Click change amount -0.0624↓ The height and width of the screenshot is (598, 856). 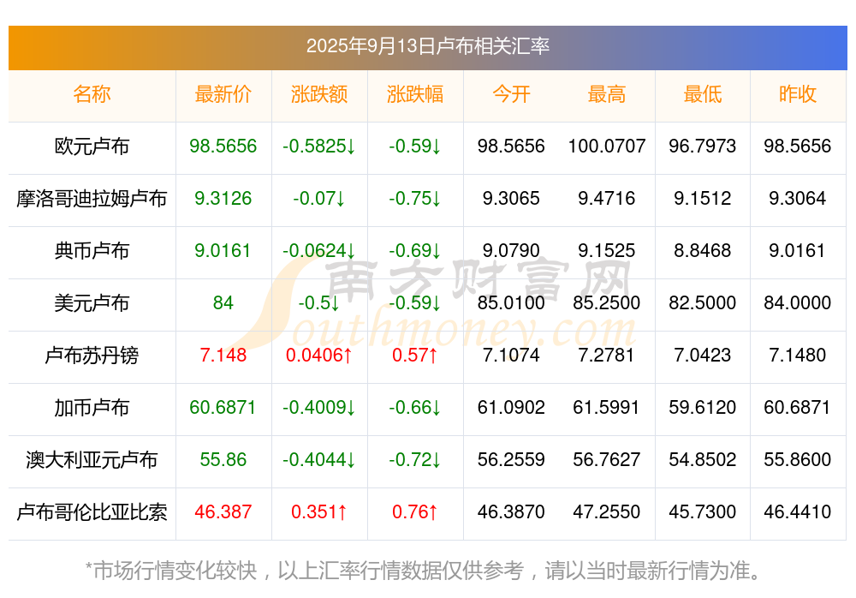coord(318,250)
